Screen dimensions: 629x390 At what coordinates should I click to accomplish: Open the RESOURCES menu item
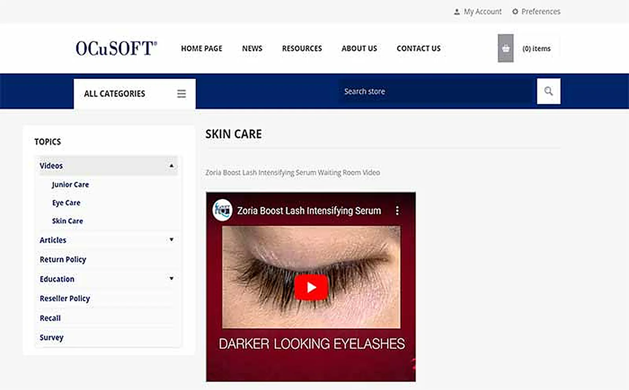click(x=302, y=48)
